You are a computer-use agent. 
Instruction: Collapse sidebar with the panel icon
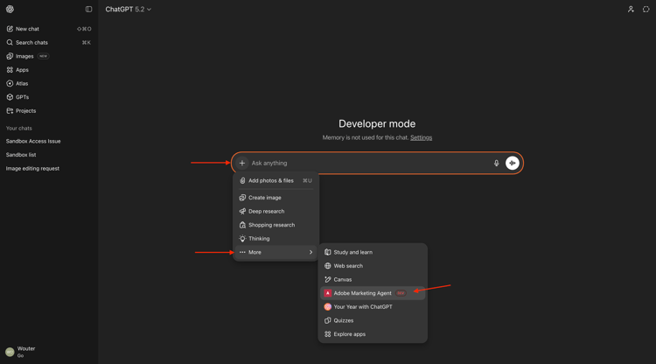(88, 10)
